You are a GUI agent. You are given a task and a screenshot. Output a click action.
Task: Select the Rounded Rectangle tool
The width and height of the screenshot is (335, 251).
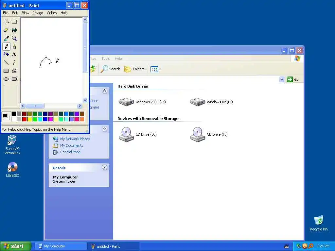click(14, 79)
